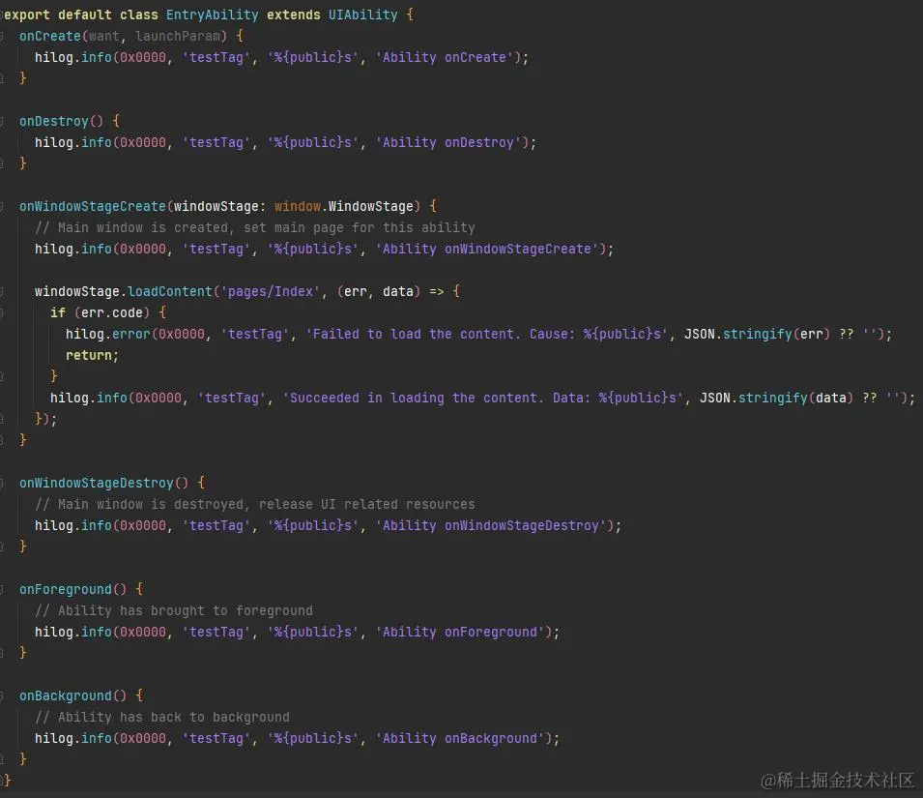Click the onBackground method name
This screenshot has height=798, width=923.
[66, 696]
